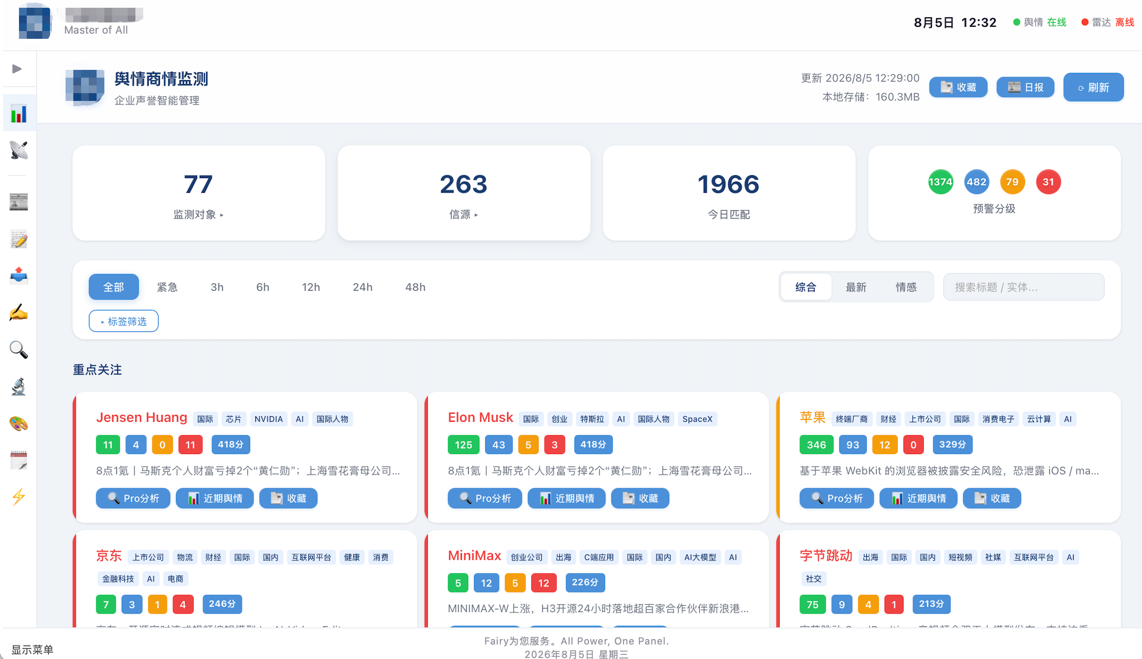Open the 苹果 entity title

(813, 417)
